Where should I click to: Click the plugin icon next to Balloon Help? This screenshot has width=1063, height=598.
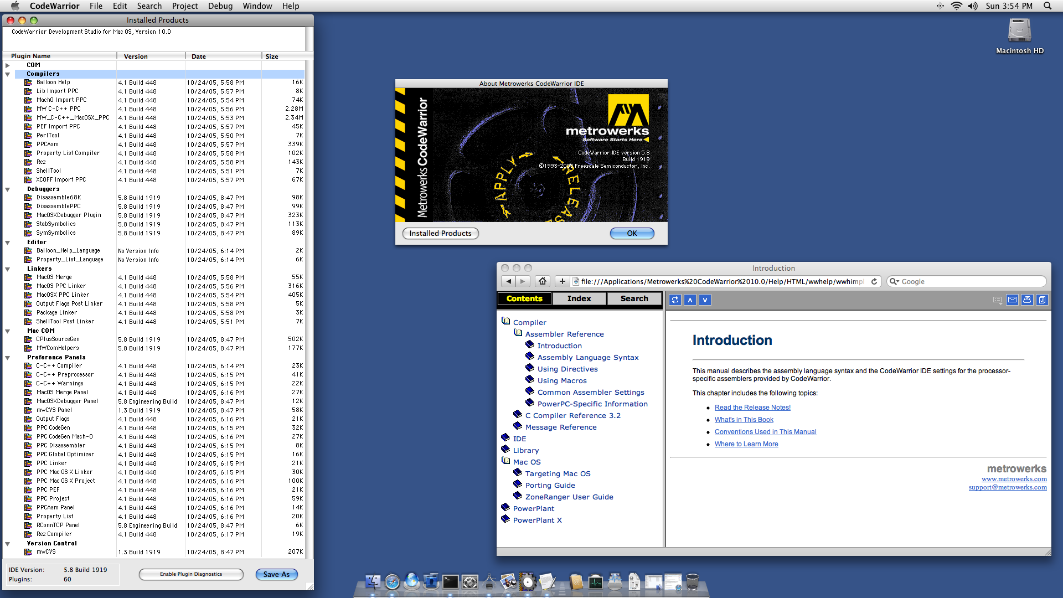[x=28, y=83]
